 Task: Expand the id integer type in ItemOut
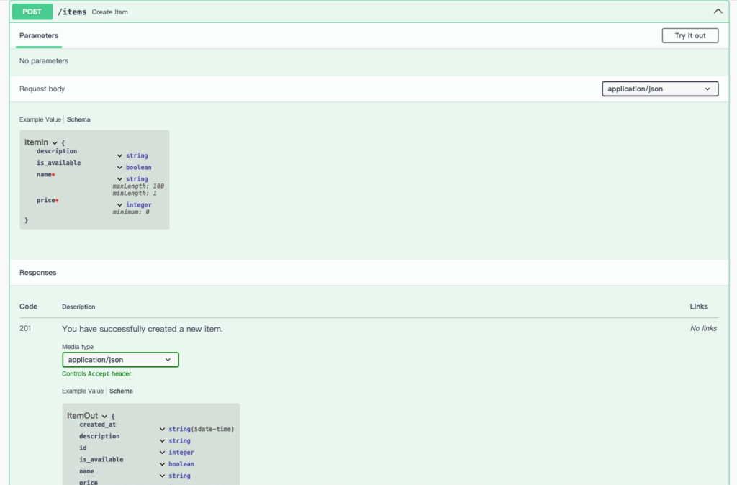coord(163,452)
